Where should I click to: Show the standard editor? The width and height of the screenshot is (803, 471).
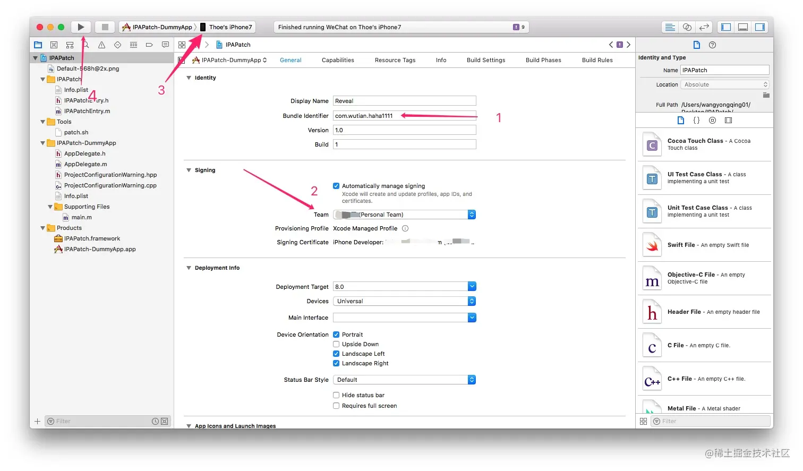[670, 27]
